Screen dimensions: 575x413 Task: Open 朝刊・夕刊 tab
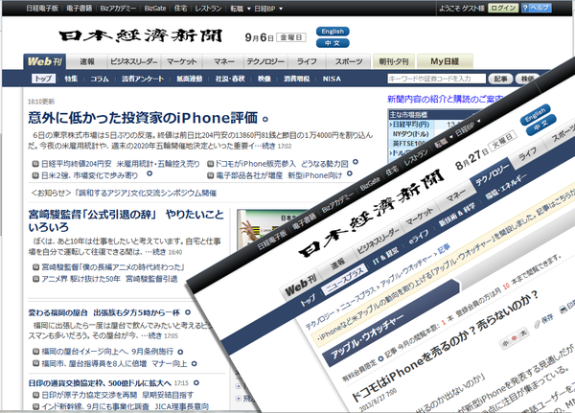[x=394, y=61]
